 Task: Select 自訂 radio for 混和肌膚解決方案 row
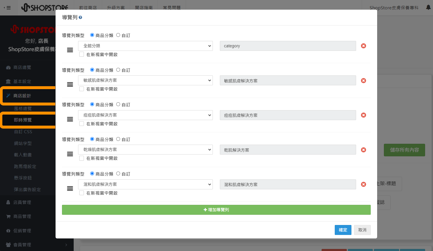coord(118,174)
